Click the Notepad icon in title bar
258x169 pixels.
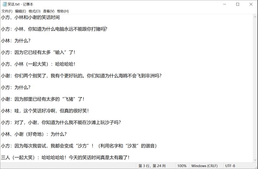pyautogui.click(x=4, y=4)
